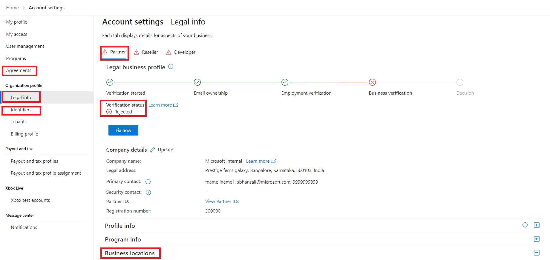
Task: Click the empty Decision step circle
Action: (x=460, y=82)
